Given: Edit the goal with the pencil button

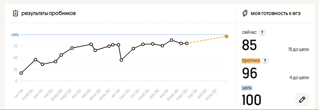Looking at the screenshot, I should 302,100.
